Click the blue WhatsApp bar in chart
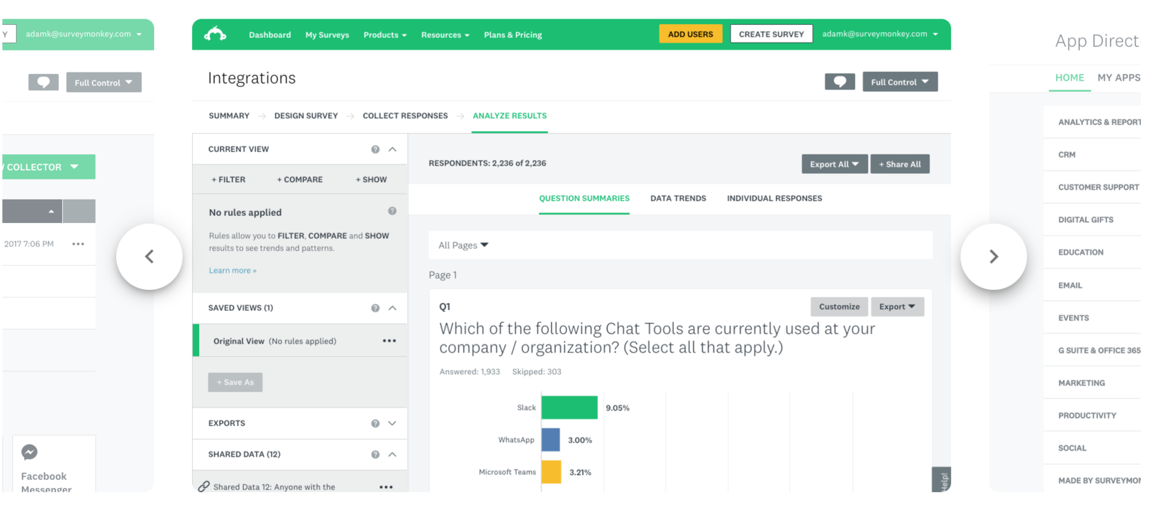This screenshot has width=1161, height=517. click(551, 440)
